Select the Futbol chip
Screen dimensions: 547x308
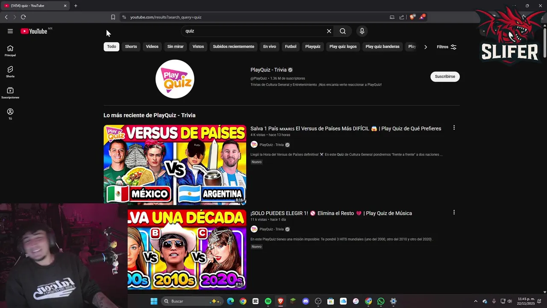[x=291, y=47]
